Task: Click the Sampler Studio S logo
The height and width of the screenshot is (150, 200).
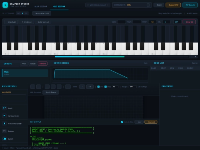Action: tap(5, 5)
